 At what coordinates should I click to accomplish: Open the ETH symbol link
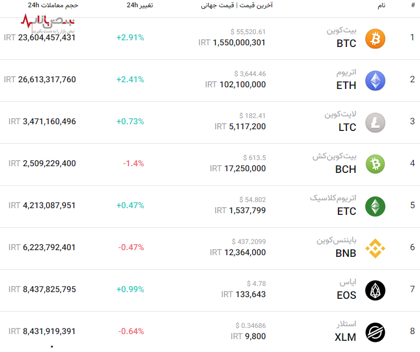click(346, 86)
